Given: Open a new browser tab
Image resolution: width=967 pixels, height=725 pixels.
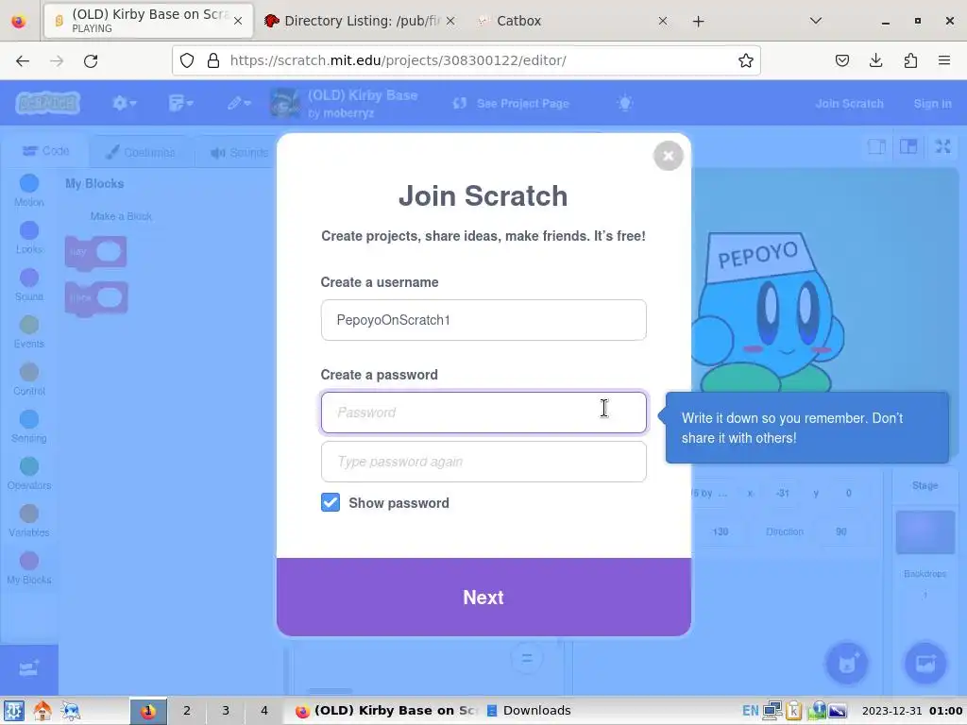Looking at the screenshot, I should coord(698,21).
